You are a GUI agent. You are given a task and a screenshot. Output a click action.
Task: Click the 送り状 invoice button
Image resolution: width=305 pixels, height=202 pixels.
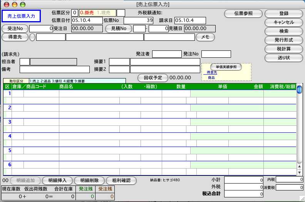283,58
